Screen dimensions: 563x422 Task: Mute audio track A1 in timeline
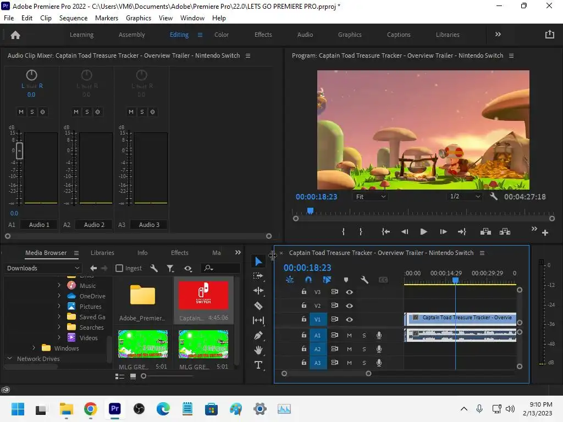[349, 335]
